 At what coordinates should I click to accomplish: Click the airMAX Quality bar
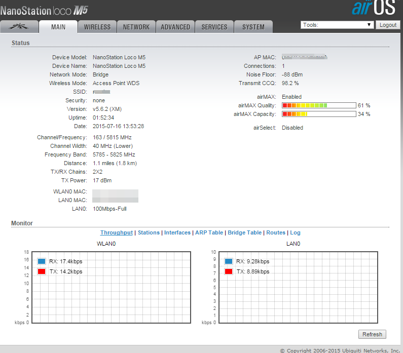click(x=319, y=105)
